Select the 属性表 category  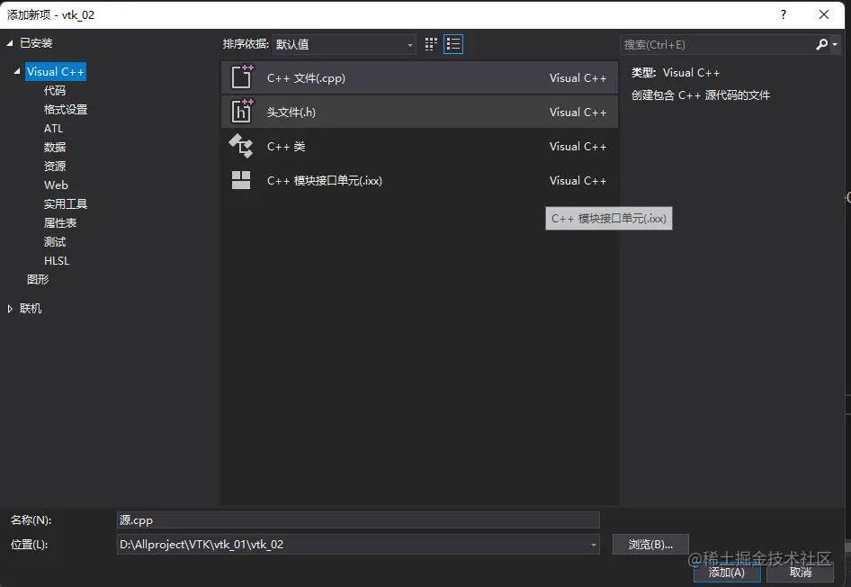click(60, 222)
